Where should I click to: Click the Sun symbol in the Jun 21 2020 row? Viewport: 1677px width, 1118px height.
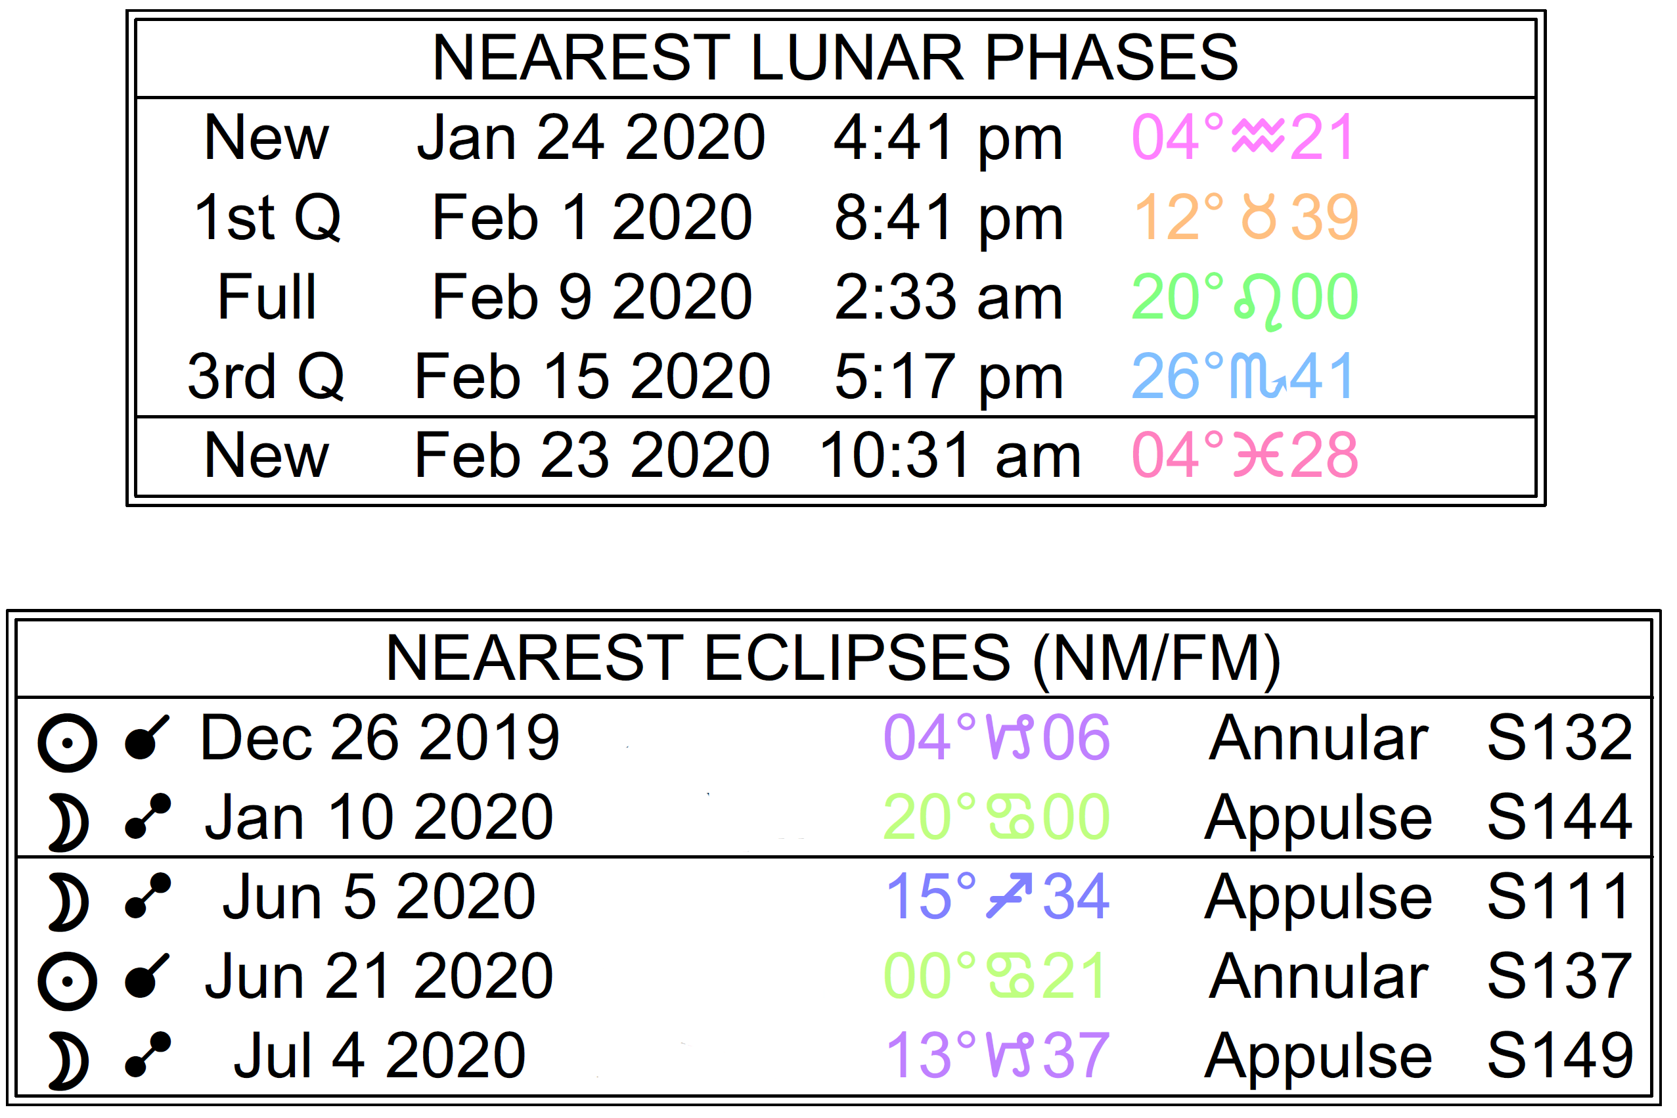click(x=68, y=982)
